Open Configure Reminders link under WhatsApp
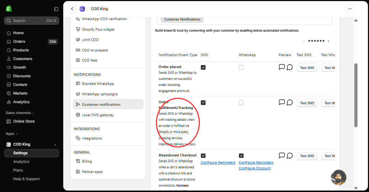Viewport: 369px width, 192px height. (256, 163)
